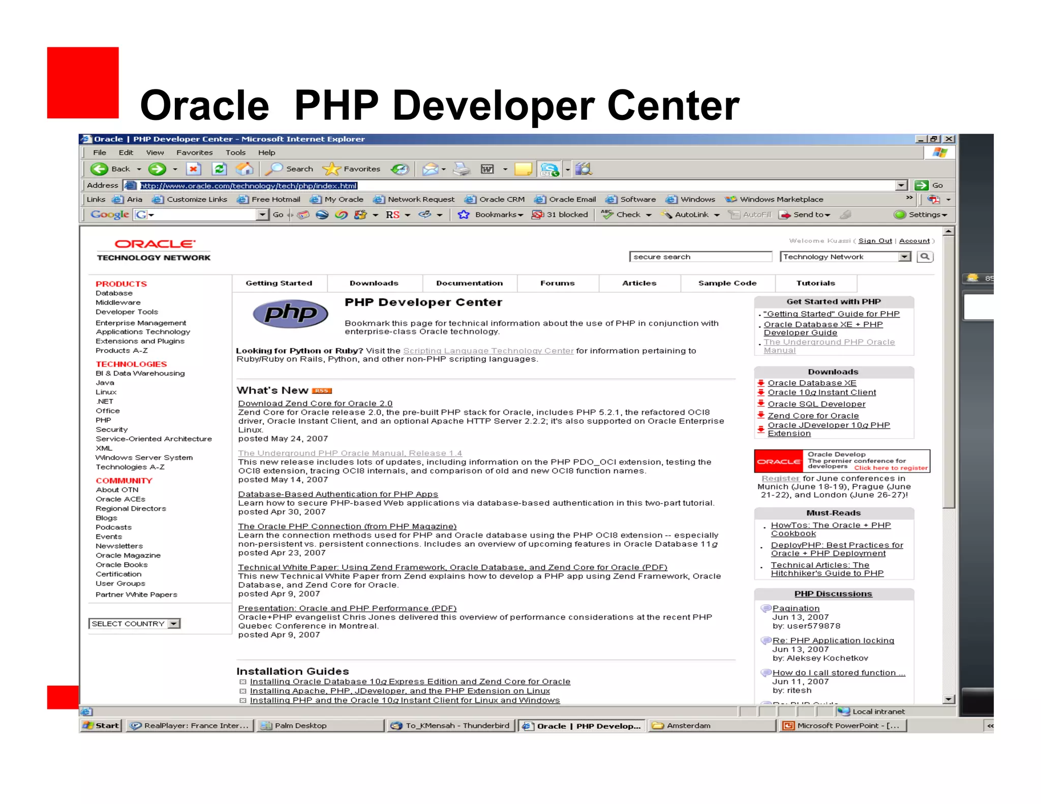The height and width of the screenshot is (804, 1041).
Task: Open the Scripting Language Technology Center link
Action: pos(488,351)
